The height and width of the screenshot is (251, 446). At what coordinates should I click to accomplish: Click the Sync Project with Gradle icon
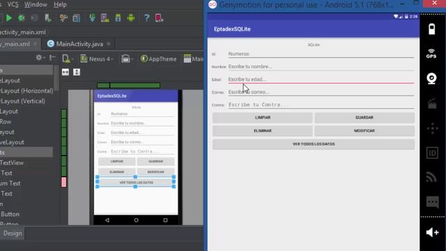tap(92, 18)
